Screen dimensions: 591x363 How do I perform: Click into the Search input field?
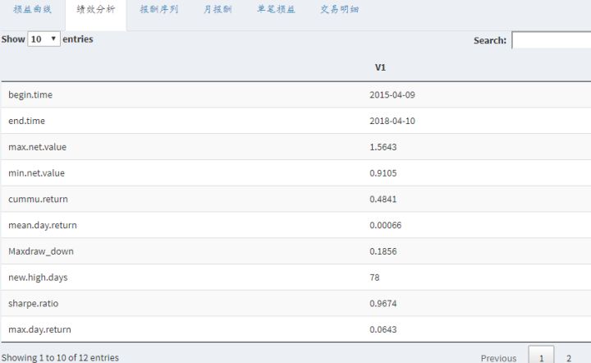tap(551, 40)
